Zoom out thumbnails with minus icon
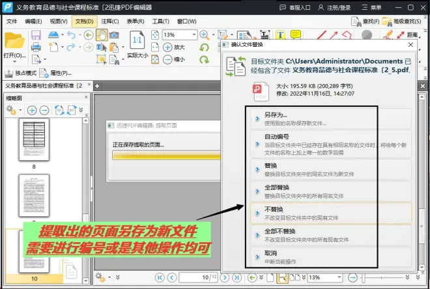 44,111
